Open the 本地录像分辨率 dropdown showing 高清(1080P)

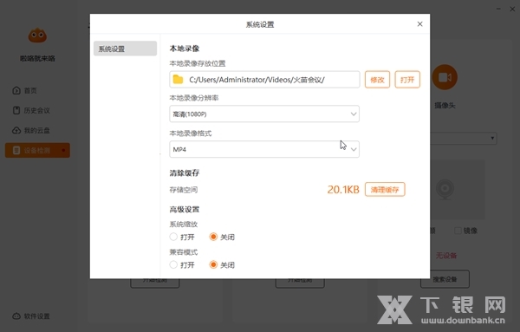pyautogui.click(x=264, y=114)
